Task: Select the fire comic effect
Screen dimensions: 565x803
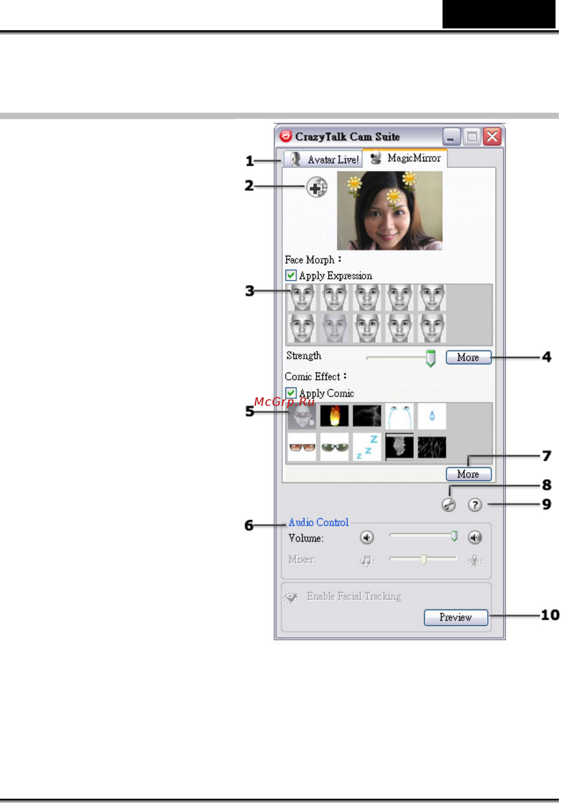Action: [335, 416]
